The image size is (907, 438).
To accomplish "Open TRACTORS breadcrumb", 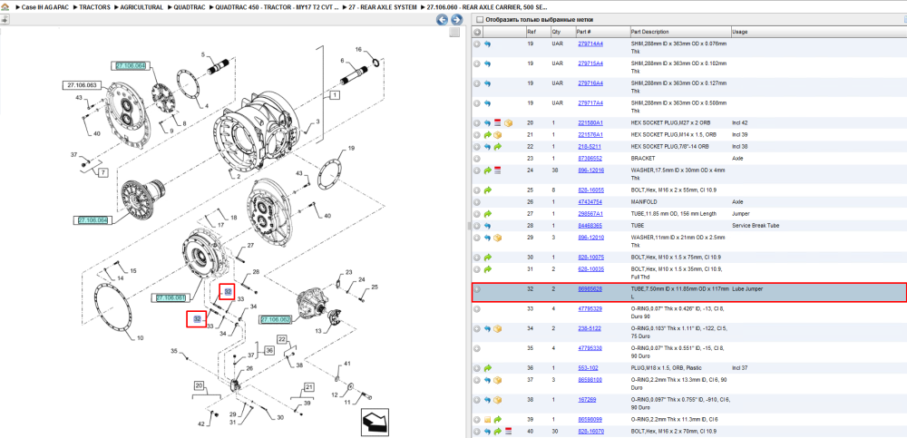I will click(x=94, y=7).
